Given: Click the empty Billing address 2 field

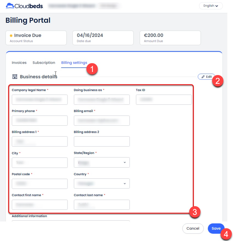Looking at the screenshot, I should coord(102,142).
